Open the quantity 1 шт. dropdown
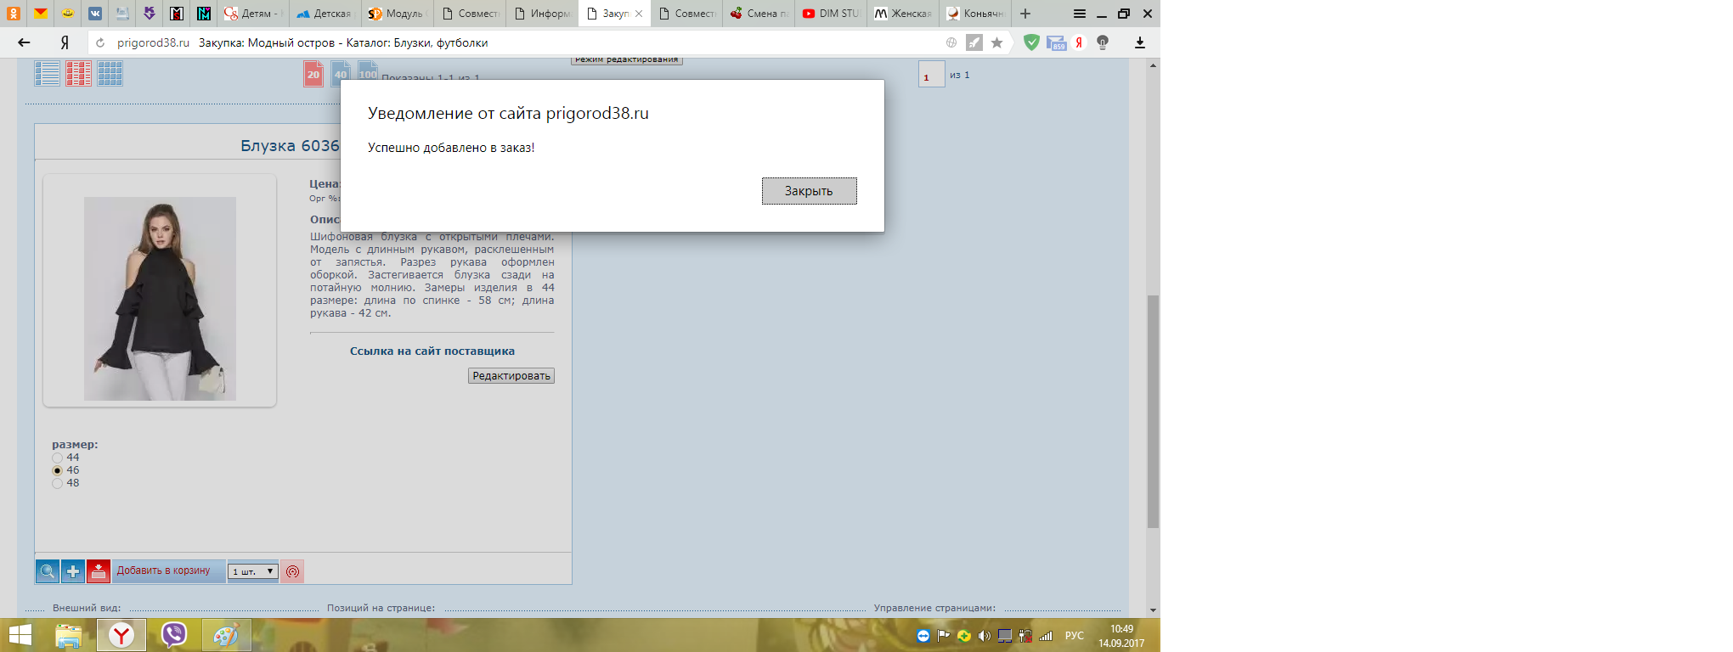Viewport: 1733px width, 652px height. point(253,571)
